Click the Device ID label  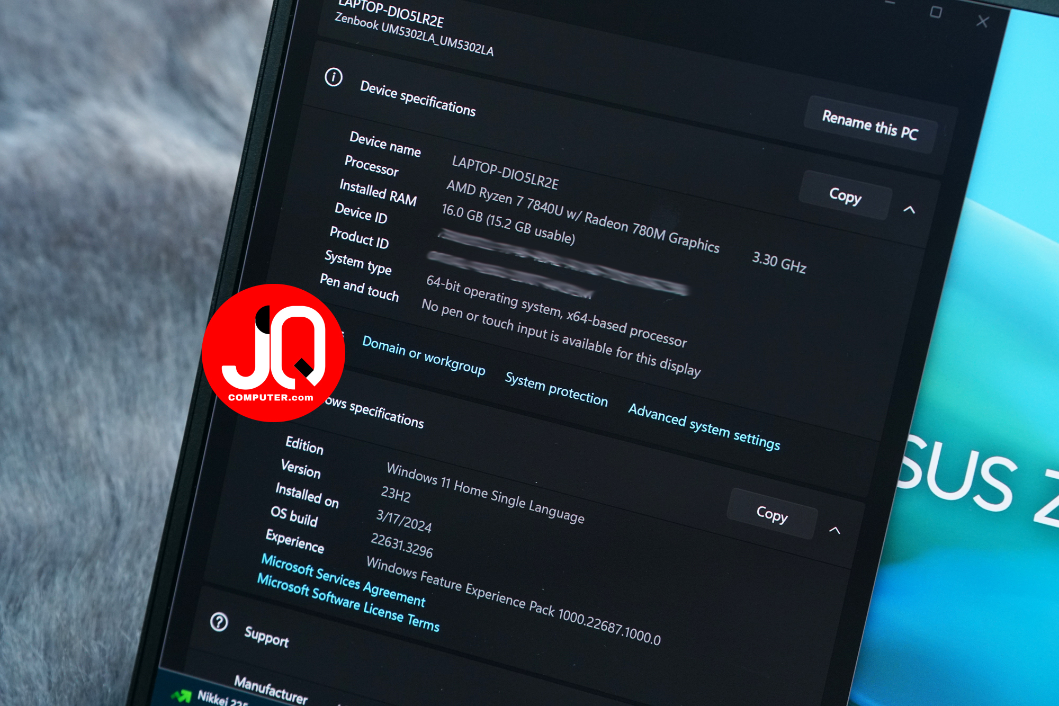pyautogui.click(x=361, y=213)
